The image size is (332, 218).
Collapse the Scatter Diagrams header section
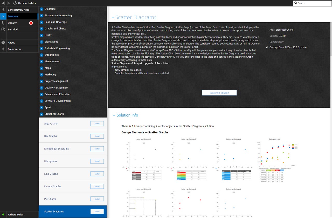pos(113,17)
